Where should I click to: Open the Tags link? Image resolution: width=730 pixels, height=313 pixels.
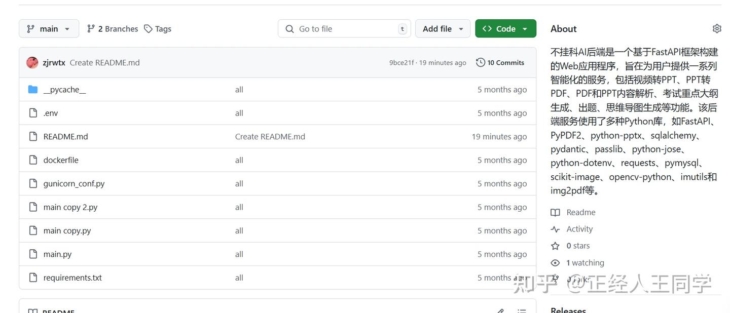click(158, 29)
